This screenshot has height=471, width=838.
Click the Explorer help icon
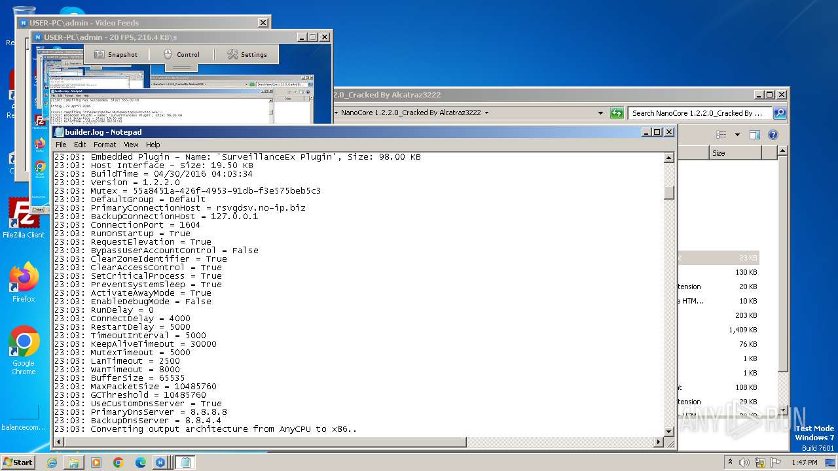(773, 135)
